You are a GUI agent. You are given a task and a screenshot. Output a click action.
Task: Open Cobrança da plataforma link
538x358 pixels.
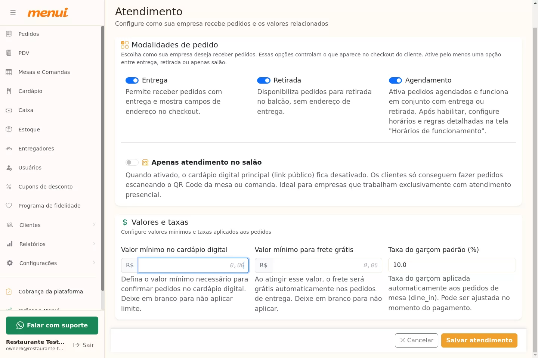click(x=51, y=292)
